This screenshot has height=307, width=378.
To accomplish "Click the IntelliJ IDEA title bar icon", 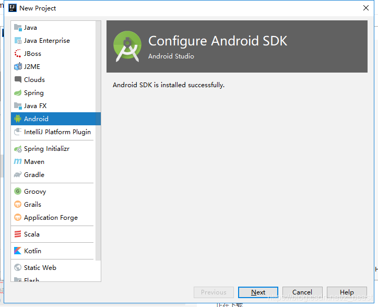I will click(x=13, y=8).
